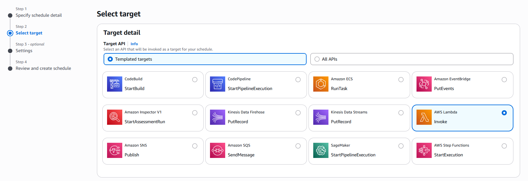Go to Review and create schedule step
Image resolution: width=528 pixels, height=181 pixels.
coord(43,68)
